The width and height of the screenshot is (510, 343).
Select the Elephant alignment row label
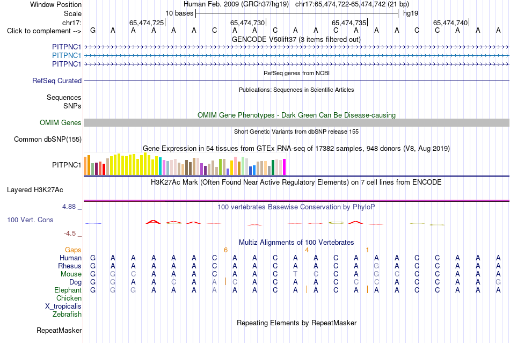[68, 290]
